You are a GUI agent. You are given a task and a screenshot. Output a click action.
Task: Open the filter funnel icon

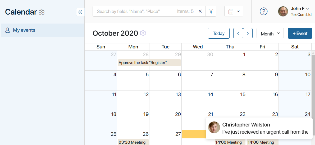[211, 11]
